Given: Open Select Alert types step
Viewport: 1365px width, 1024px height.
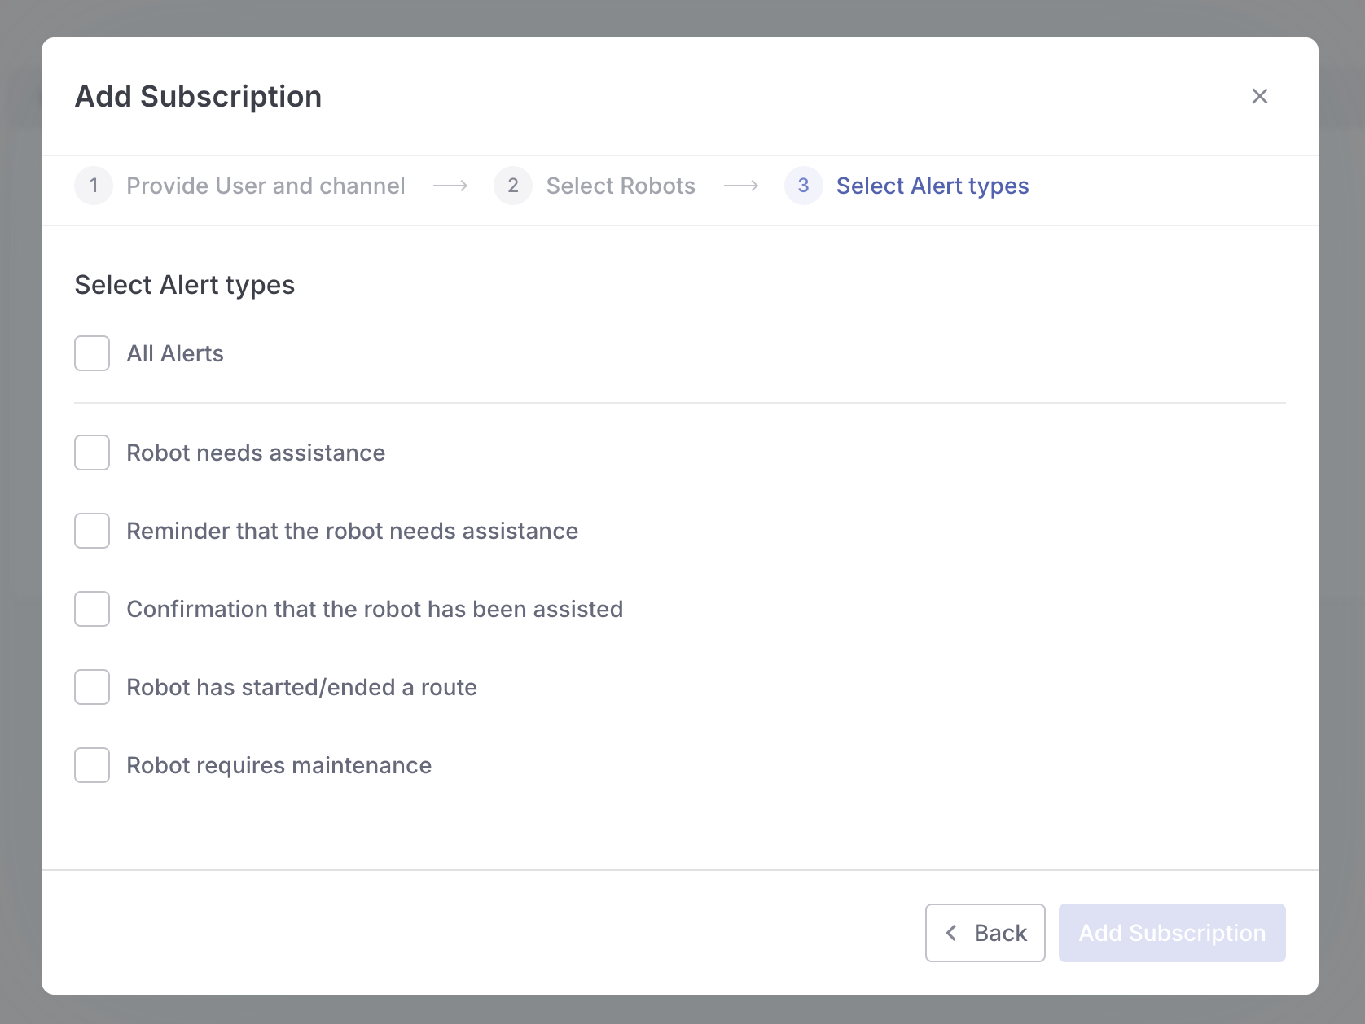Looking at the screenshot, I should click(933, 186).
